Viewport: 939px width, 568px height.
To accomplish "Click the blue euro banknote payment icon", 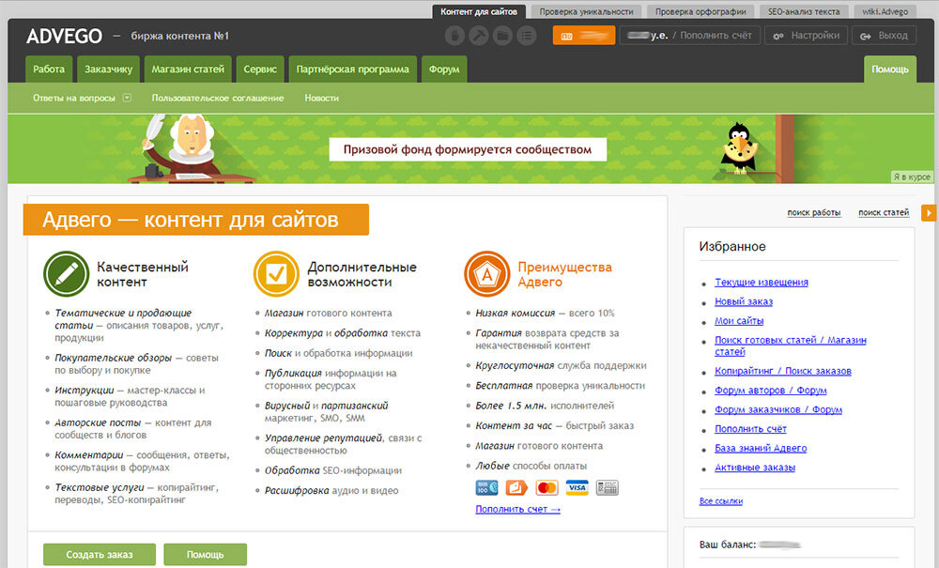I will 486,488.
